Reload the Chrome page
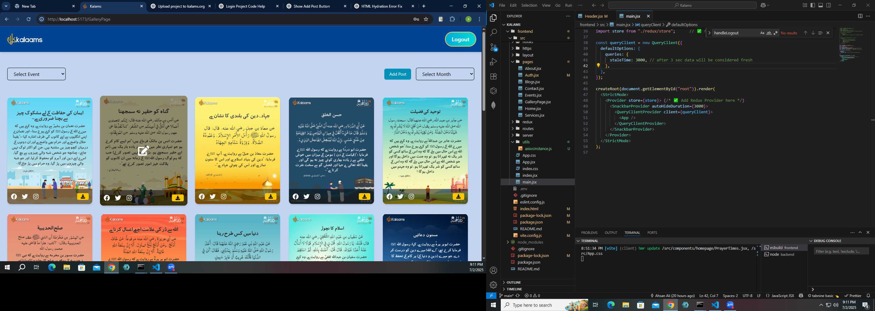Screen dimensions: 875x311 tap(29, 19)
